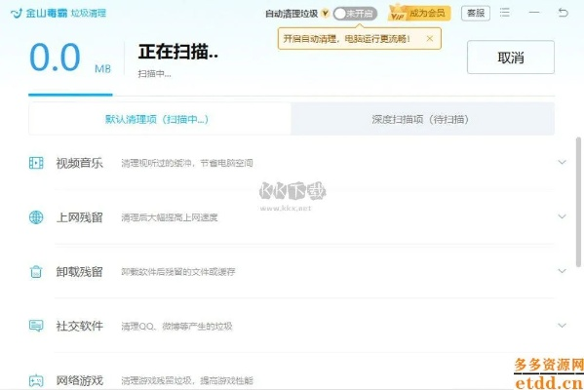Click the 上网残留 globe icon
Screen dimensions: 584x390
[x=36, y=217]
